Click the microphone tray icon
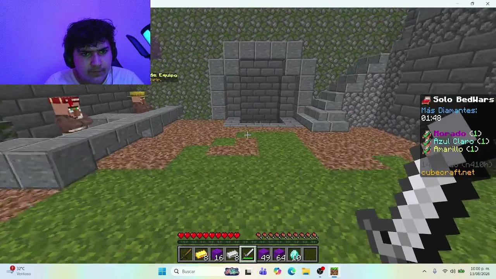Screen dimensions: 496x279 click(435, 271)
